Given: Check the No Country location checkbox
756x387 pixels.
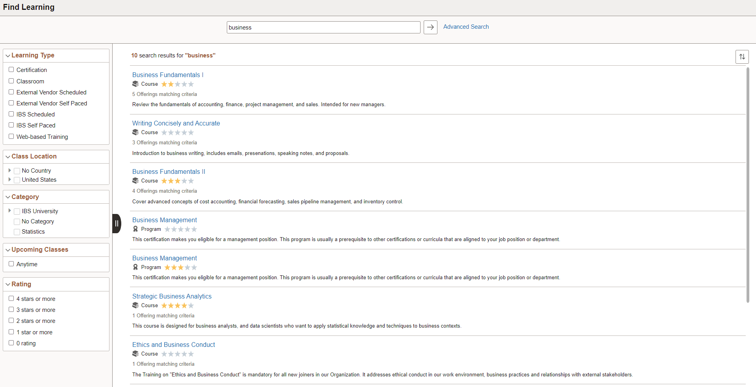Looking at the screenshot, I should (17, 171).
